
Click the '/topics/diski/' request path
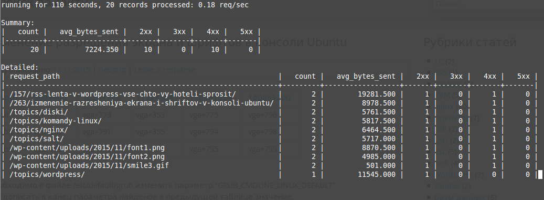(x=39, y=112)
